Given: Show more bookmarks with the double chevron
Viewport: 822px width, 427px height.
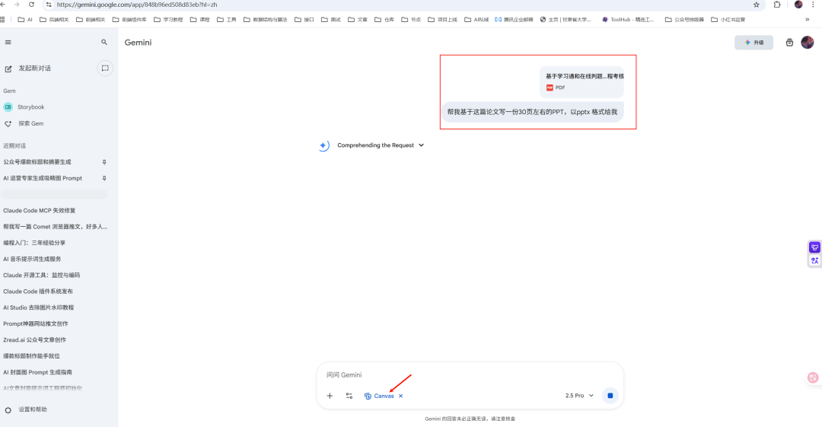Looking at the screenshot, I should click(808, 20).
